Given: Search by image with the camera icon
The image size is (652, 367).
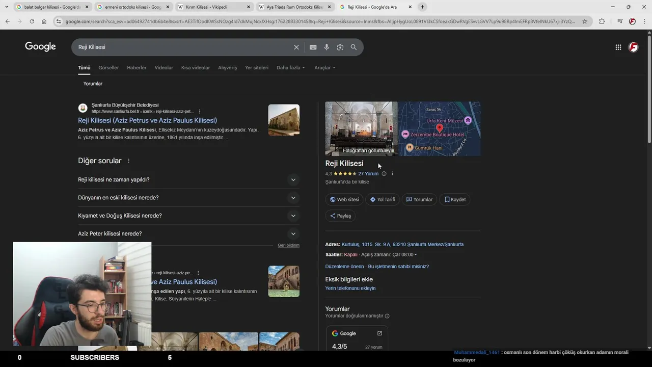Looking at the screenshot, I should pyautogui.click(x=340, y=47).
